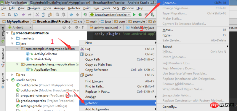Image resolution: width=237 pixels, height=111 pixels.
Task: Click the Synchronize toolbar icon
Action: coord(16,15)
